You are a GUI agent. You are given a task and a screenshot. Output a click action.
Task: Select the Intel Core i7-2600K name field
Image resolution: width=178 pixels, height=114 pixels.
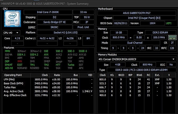(48, 12)
